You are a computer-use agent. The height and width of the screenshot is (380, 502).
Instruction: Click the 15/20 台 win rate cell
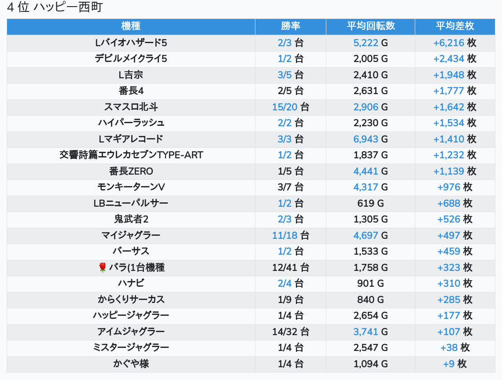pyautogui.click(x=290, y=107)
